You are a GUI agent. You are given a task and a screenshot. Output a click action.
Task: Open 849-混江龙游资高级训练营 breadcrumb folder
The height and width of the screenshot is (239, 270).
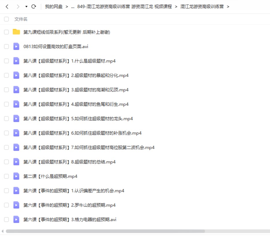(125, 7)
